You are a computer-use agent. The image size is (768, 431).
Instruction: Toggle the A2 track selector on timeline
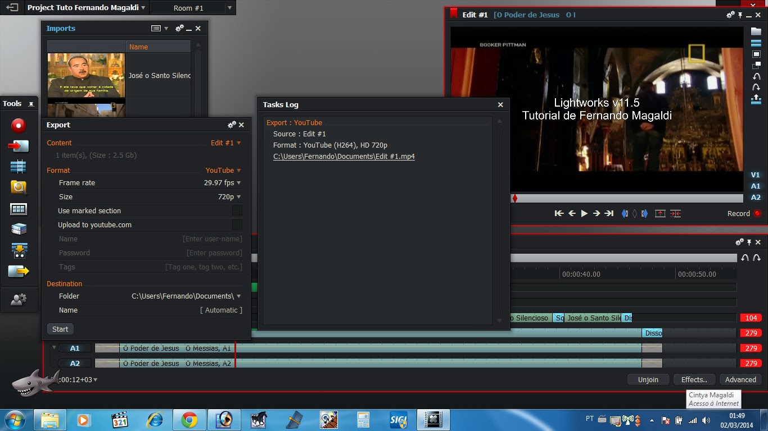point(75,363)
